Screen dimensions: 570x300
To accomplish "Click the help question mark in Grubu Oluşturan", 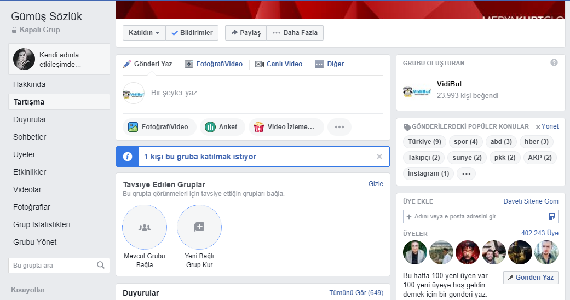I will pyautogui.click(x=554, y=62).
